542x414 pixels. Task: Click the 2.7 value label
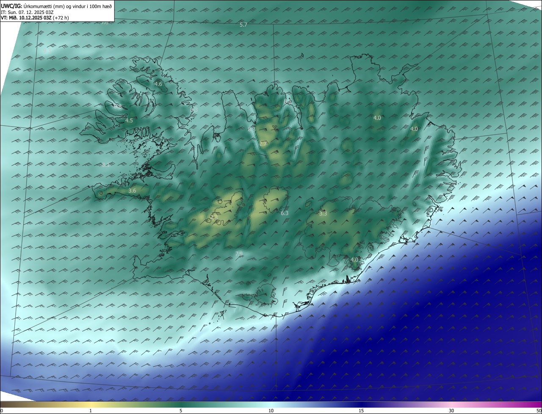pyautogui.click(x=263, y=144)
